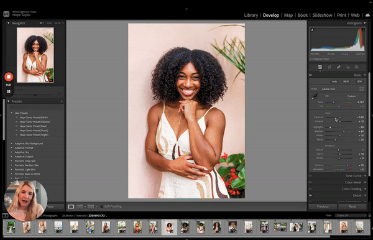
Task: Expand Adaptive: Portrait preset group
Action: click(x=11, y=148)
